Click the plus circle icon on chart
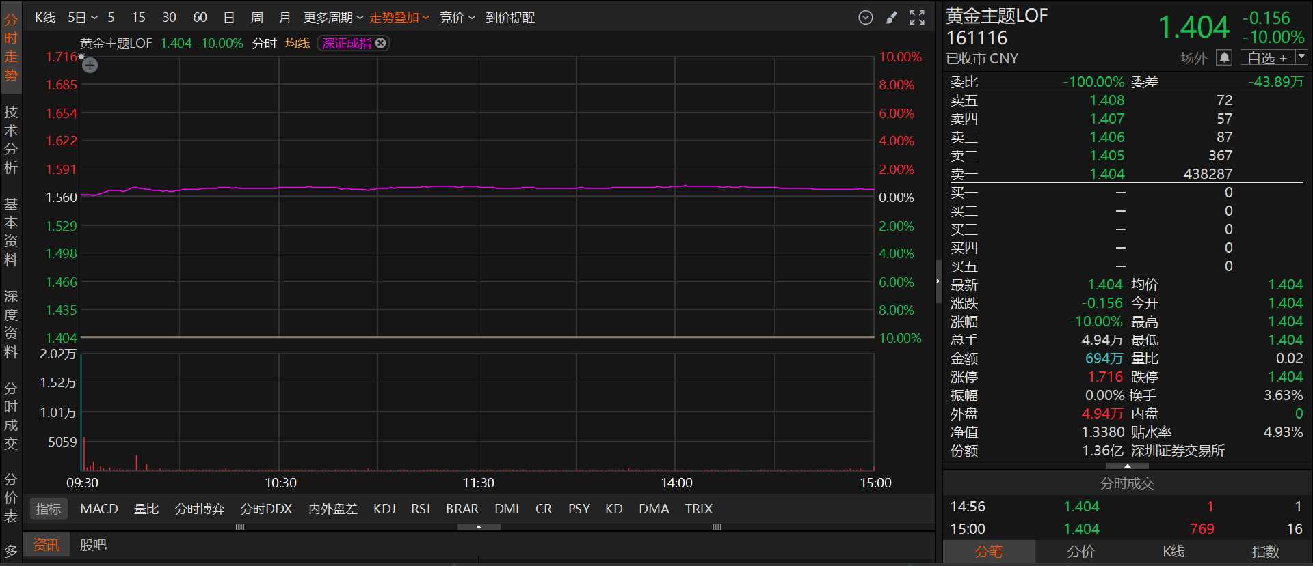The image size is (1313, 566). [90, 66]
